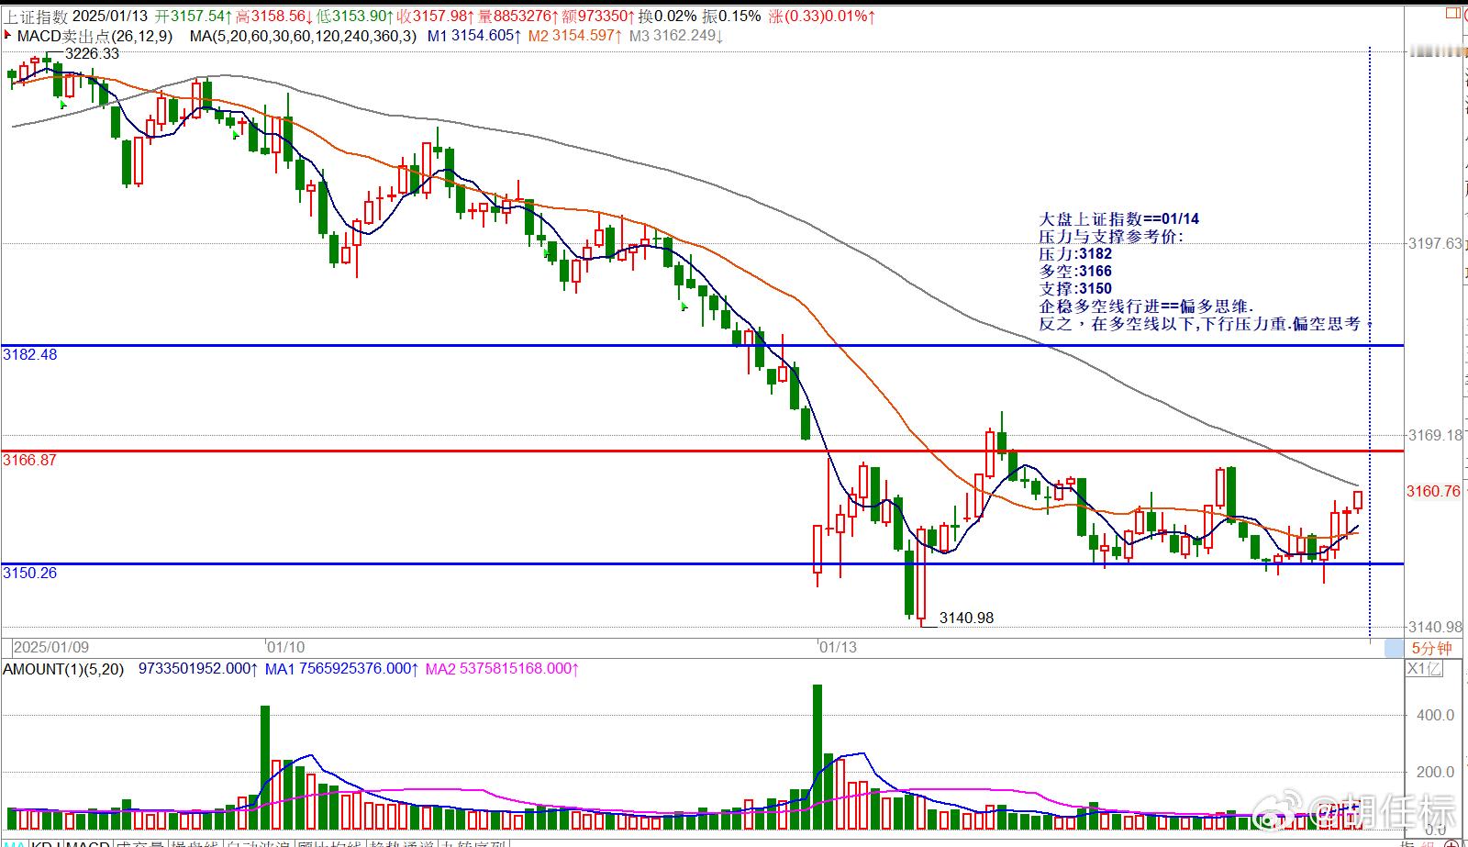The height and width of the screenshot is (847, 1468).
Task: Click the 压力:3182 annotation line
Action: (1075, 254)
